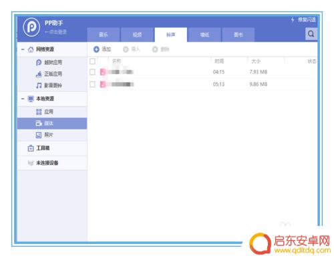Collapse the 本地资源 section with minus

[x=23, y=99]
